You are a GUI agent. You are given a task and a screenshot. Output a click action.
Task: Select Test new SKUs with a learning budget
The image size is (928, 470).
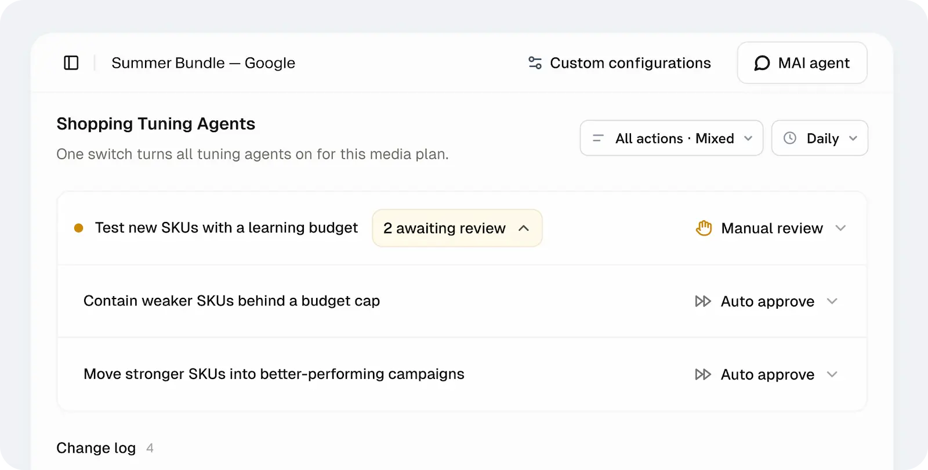226,228
